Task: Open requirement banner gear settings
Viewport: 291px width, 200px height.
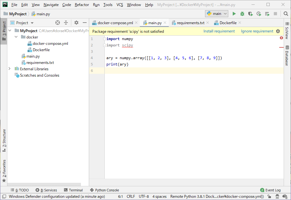Action: 278,31
